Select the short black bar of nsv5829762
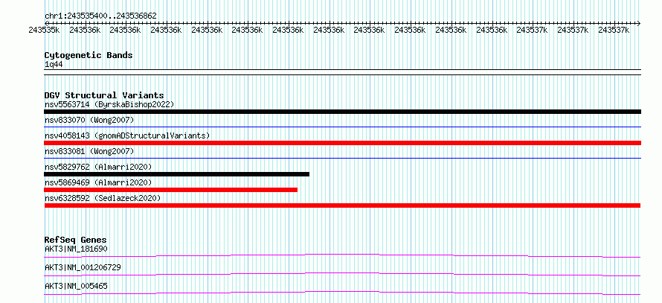 coord(176,174)
